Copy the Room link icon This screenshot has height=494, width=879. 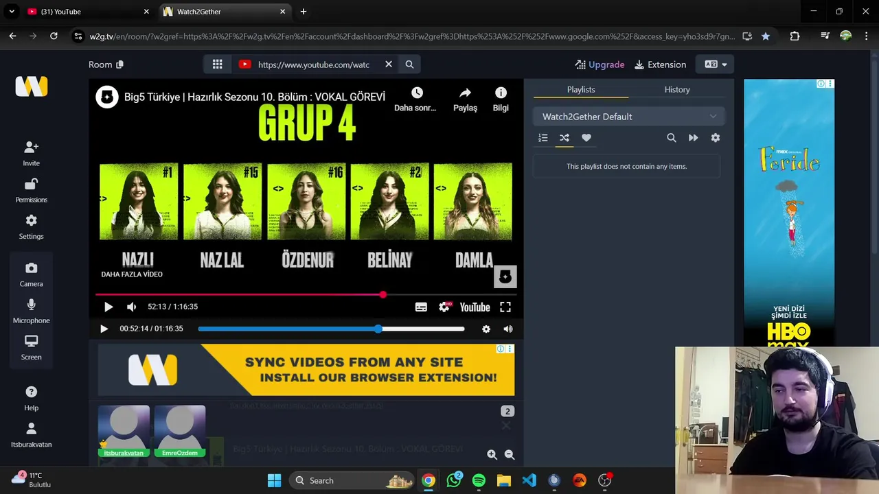[119, 64]
